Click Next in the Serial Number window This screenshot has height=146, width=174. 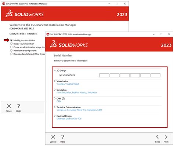click(166, 139)
